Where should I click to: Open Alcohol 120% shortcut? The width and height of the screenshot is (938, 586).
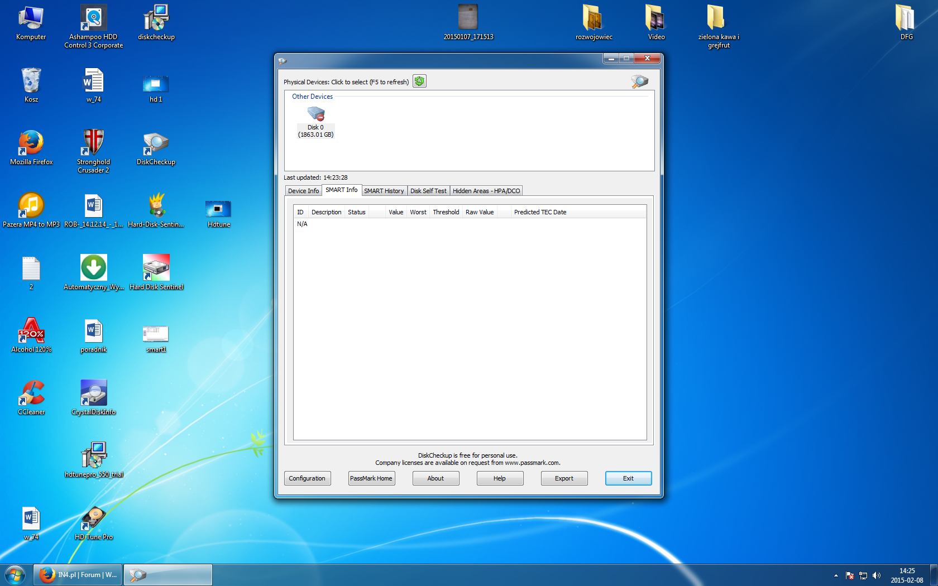click(x=31, y=335)
